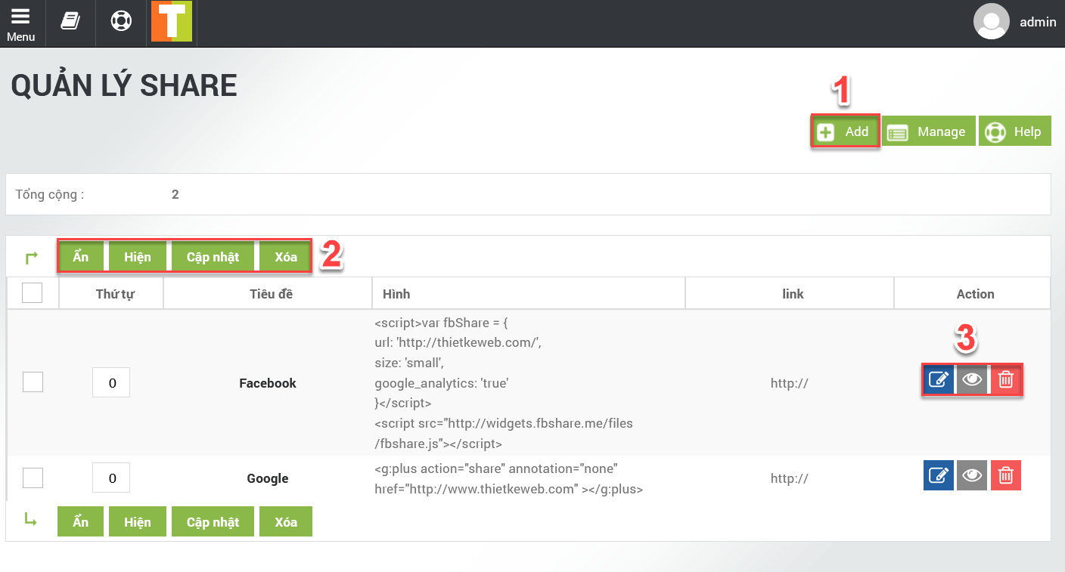This screenshot has width=1065, height=572.
Task: Click the top Cập nhật button
Action: click(x=213, y=257)
